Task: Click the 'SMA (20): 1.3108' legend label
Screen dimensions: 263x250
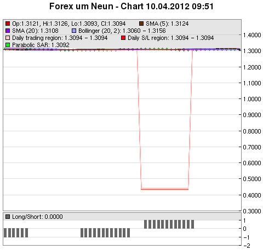Action: pyautogui.click(x=35, y=31)
